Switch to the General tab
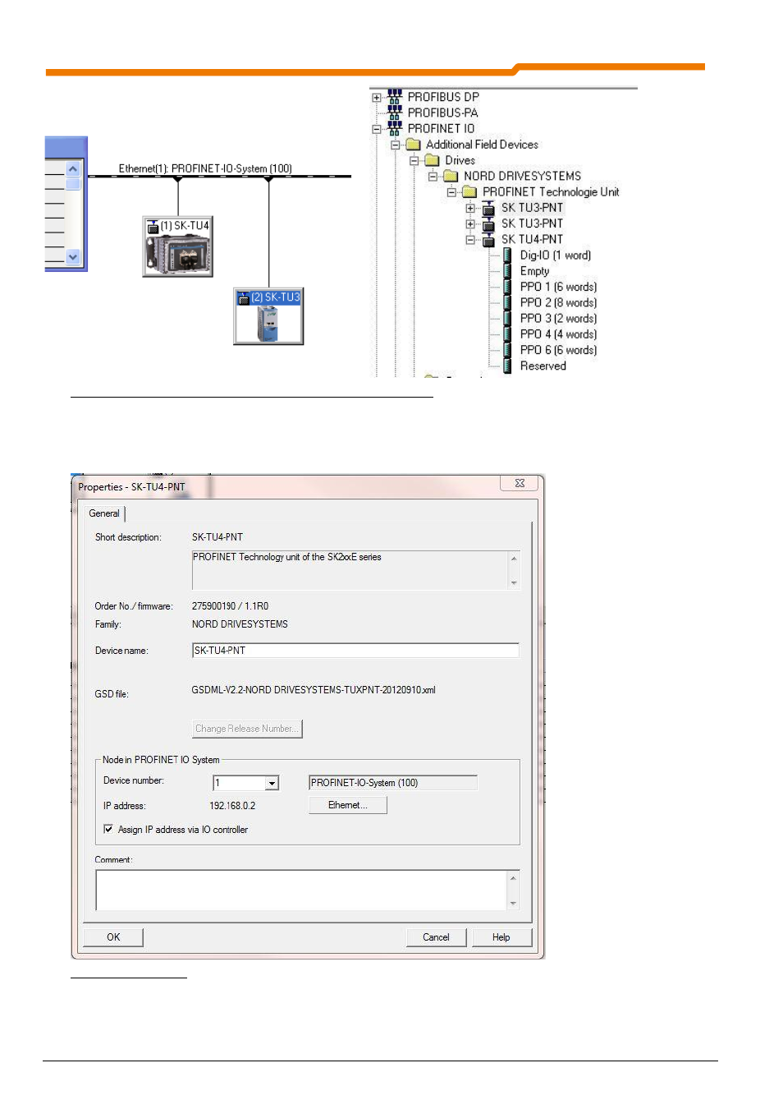The image size is (783, 1109). pos(104,513)
